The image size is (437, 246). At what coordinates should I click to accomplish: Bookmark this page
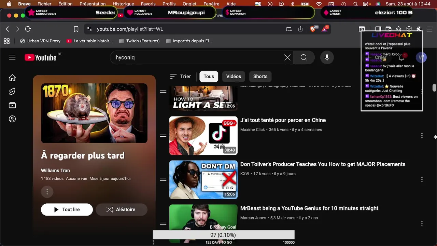76,29
